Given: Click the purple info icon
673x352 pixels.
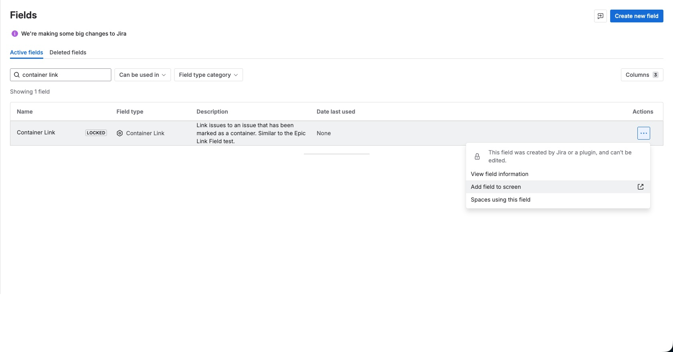Looking at the screenshot, I should [x=15, y=34].
